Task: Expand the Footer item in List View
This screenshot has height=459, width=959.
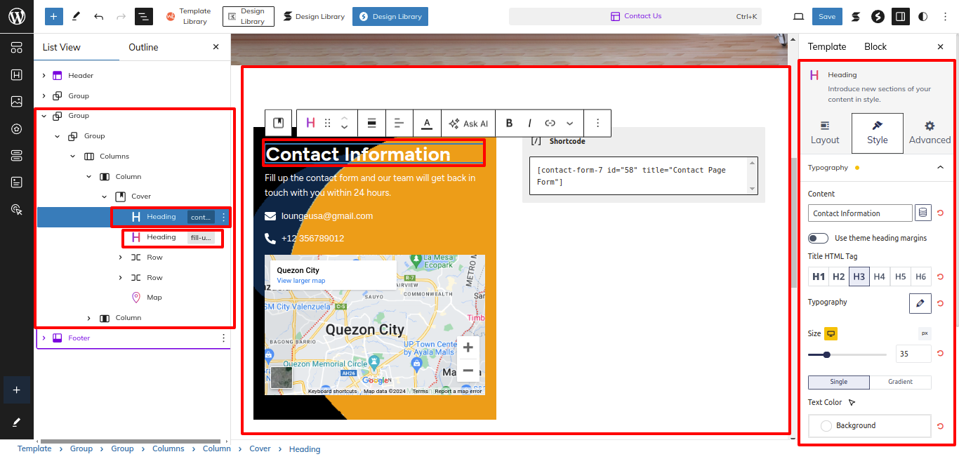Action: (x=44, y=338)
